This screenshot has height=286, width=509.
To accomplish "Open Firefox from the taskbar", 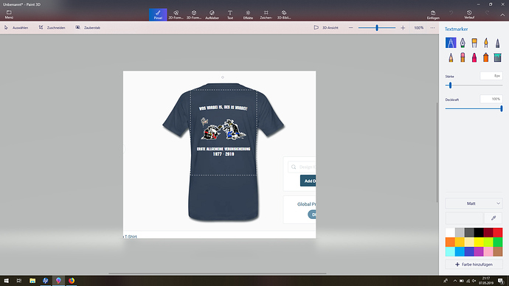I will [x=72, y=281].
